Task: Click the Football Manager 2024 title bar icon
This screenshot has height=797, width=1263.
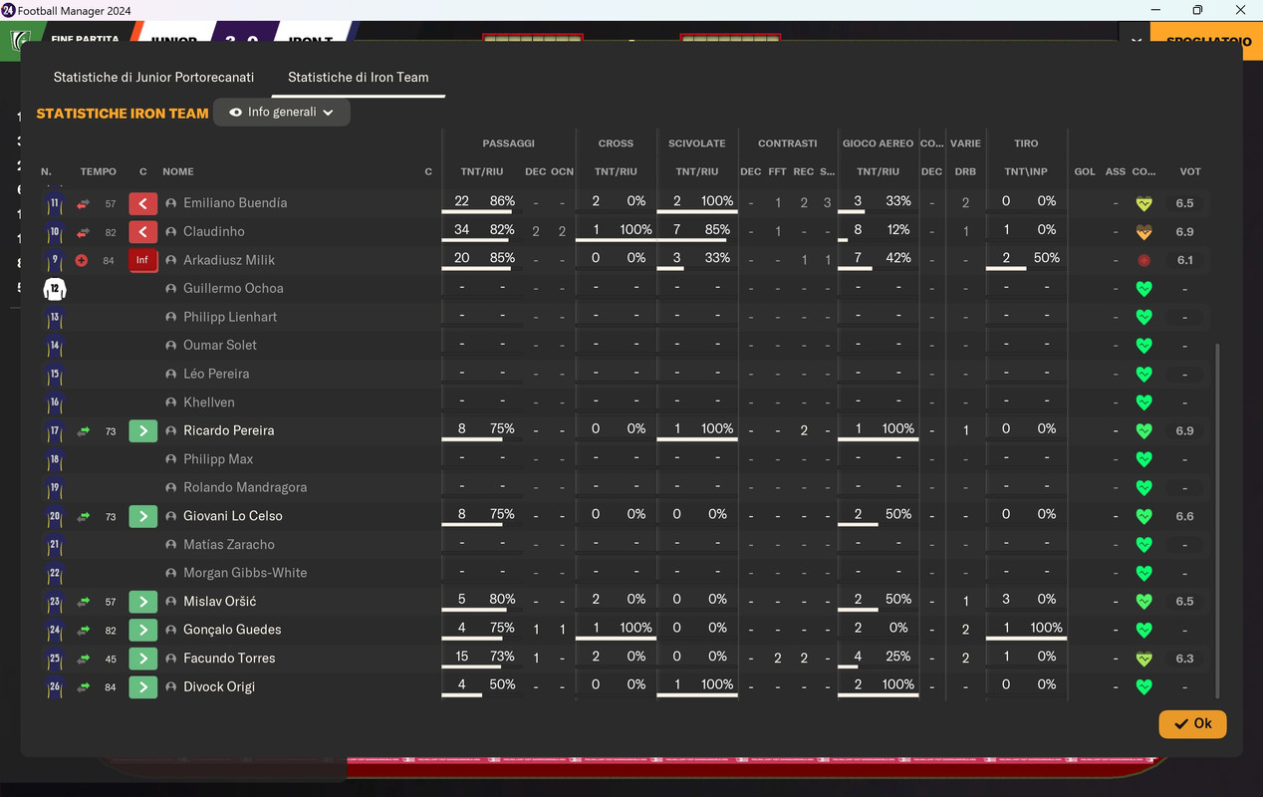Action: click(x=9, y=10)
